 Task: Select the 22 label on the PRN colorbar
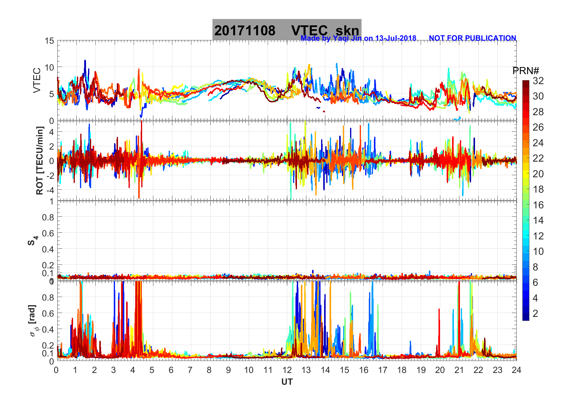[538, 158]
